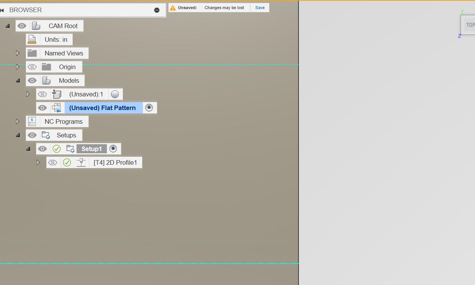Click the 2D Profile1 cutting tool icon
Viewport: 475px width, 285px height.
coord(81,162)
